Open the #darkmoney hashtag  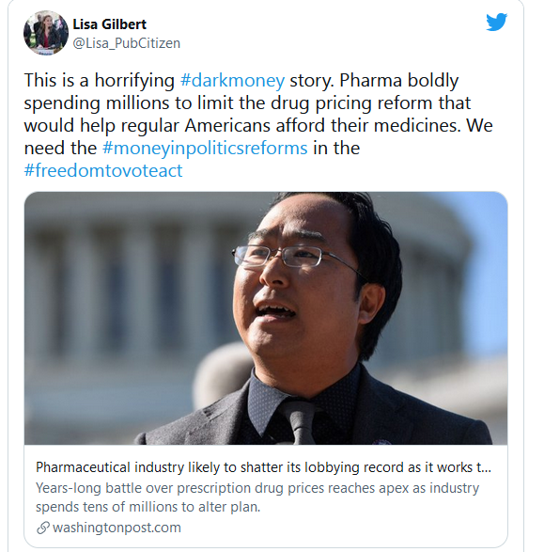tap(232, 80)
